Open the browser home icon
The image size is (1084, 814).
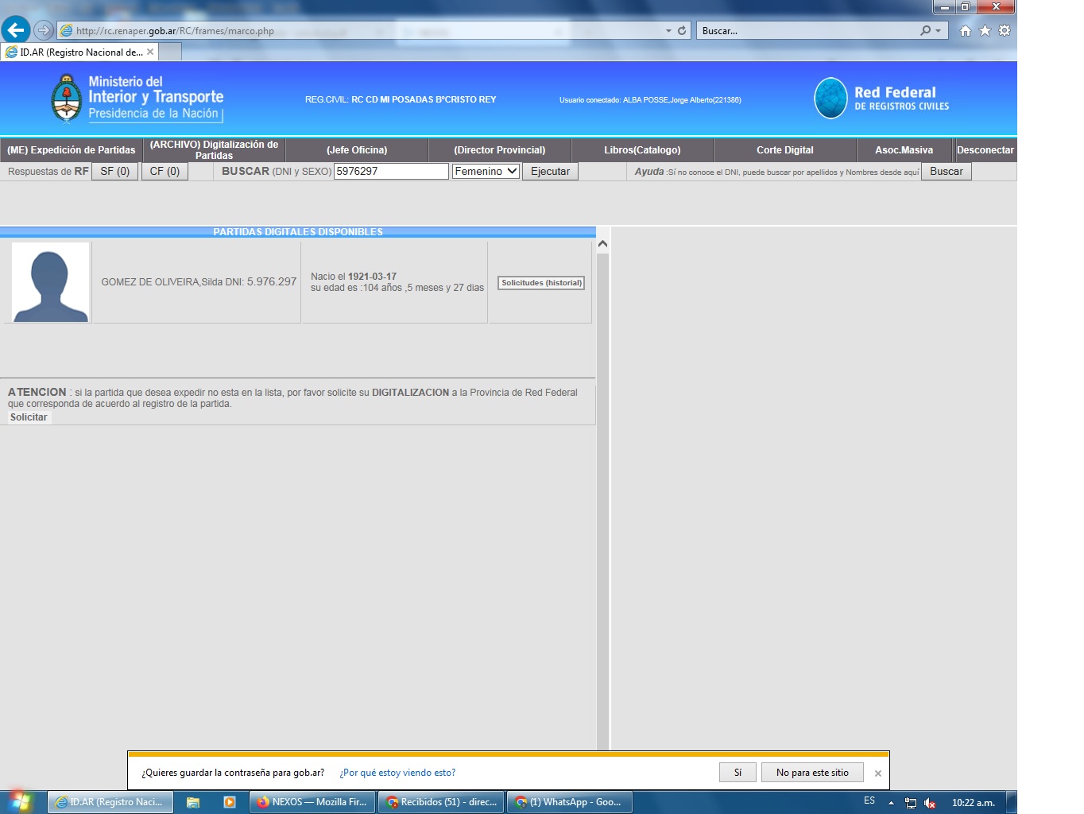click(x=965, y=30)
